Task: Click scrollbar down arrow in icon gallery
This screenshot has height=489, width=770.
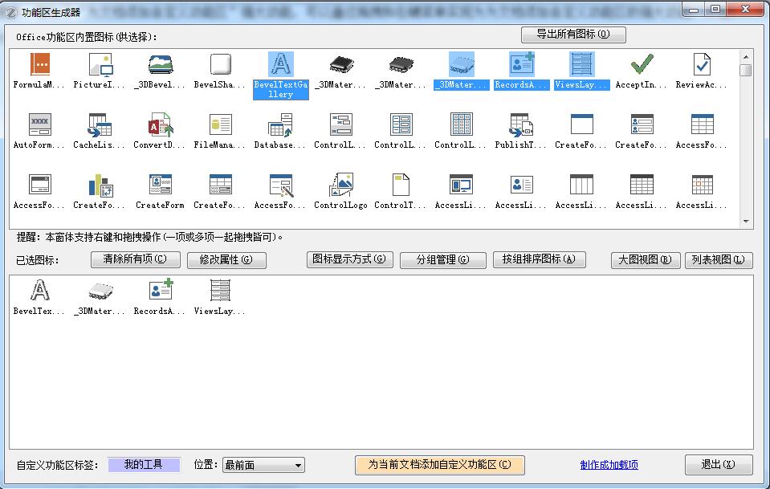Action: [746, 222]
